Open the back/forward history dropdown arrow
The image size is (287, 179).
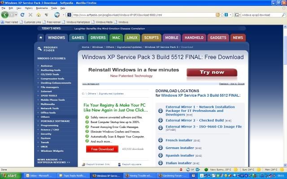16,15
